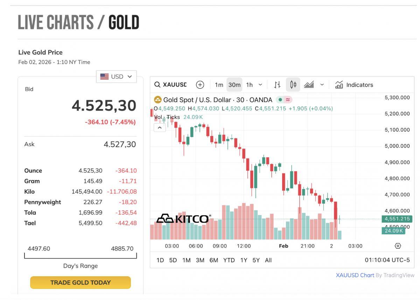Image resolution: width=420 pixels, height=300 pixels.
Task: Open the chart style dropdown arrow
Action: point(322,84)
